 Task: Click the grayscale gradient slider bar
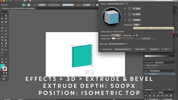[159, 56]
